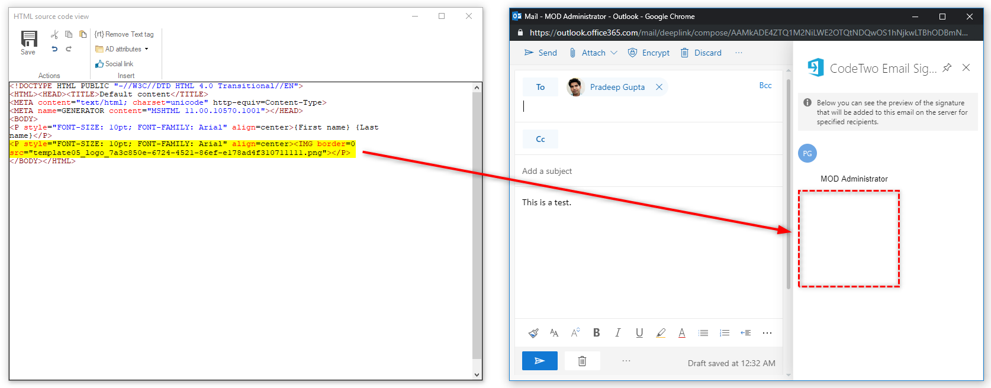Click Remove Text tag button
This screenshot has height=388, width=991.
tap(124, 34)
